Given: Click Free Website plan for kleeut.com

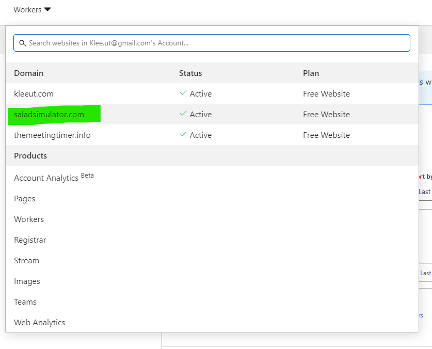Looking at the screenshot, I should click(x=326, y=94).
